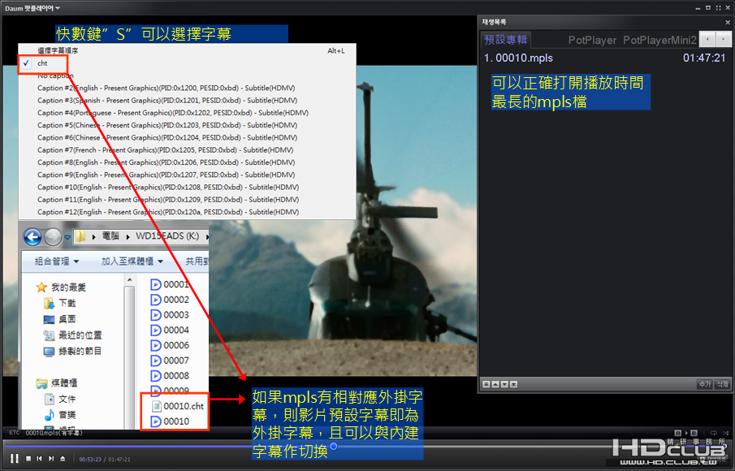The height and width of the screenshot is (471, 735).
Task: Select Caption #6 Chinese subtitle
Action: coord(187,138)
